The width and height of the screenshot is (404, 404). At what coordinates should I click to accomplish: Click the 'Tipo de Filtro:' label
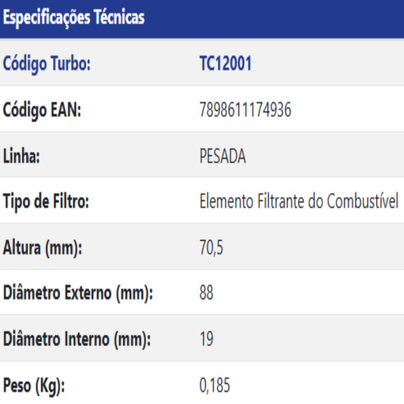point(47,202)
